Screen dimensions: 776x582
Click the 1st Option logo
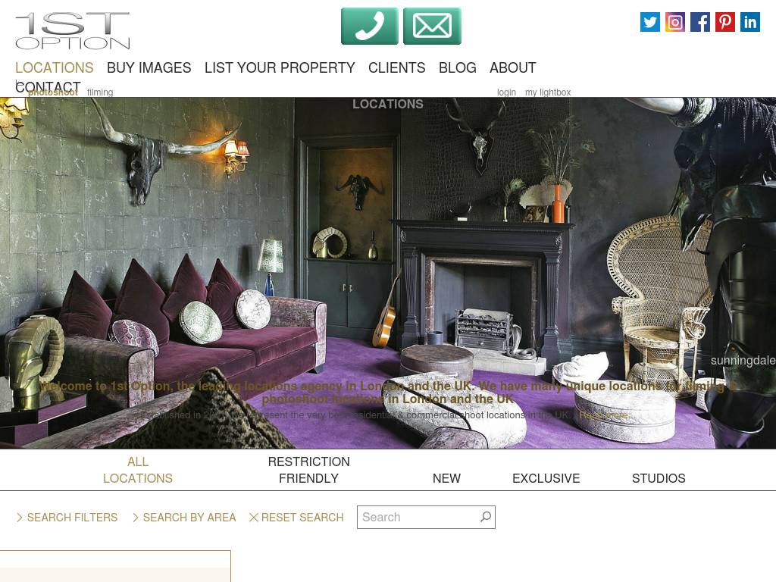point(72,30)
